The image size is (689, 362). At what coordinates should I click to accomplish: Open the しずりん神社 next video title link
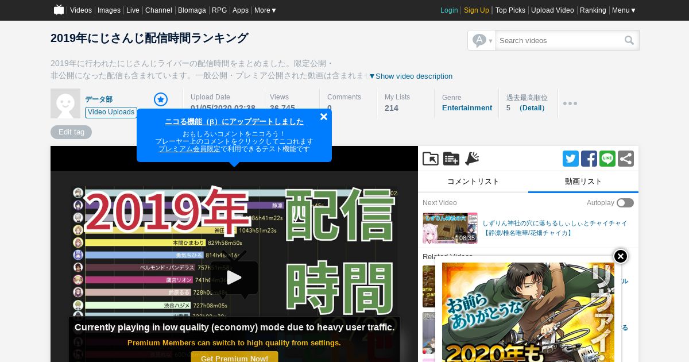(x=555, y=228)
